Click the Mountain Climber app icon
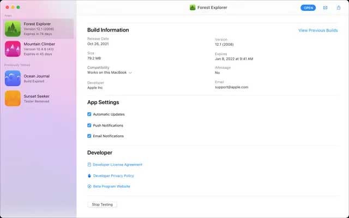 tap(13, 49)
